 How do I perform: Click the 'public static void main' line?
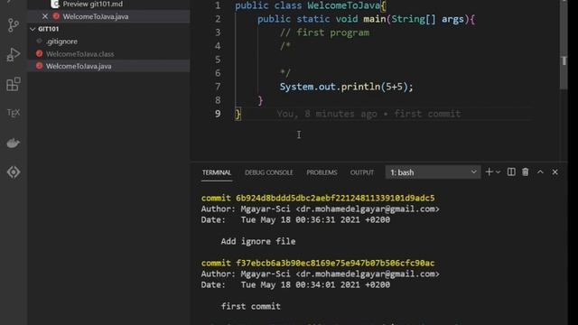[366, 19]
